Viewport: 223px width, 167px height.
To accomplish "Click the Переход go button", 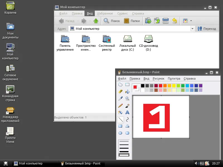I will click(x=207, y=29).
